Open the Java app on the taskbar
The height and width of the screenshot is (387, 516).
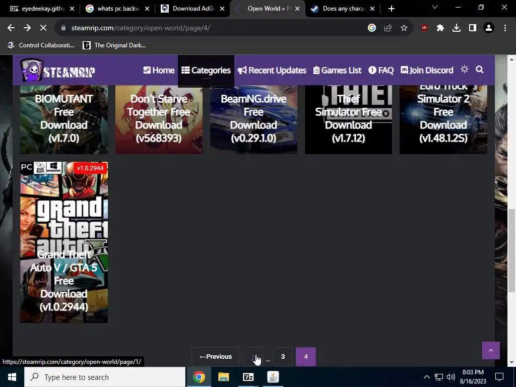click(x=273, y=377)
